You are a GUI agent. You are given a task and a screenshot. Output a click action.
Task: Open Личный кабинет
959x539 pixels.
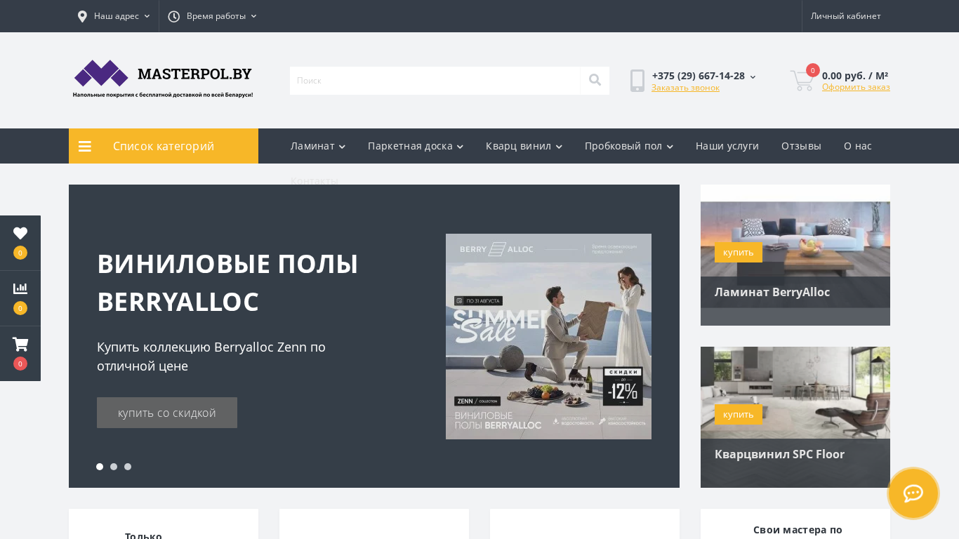point(846,16)
